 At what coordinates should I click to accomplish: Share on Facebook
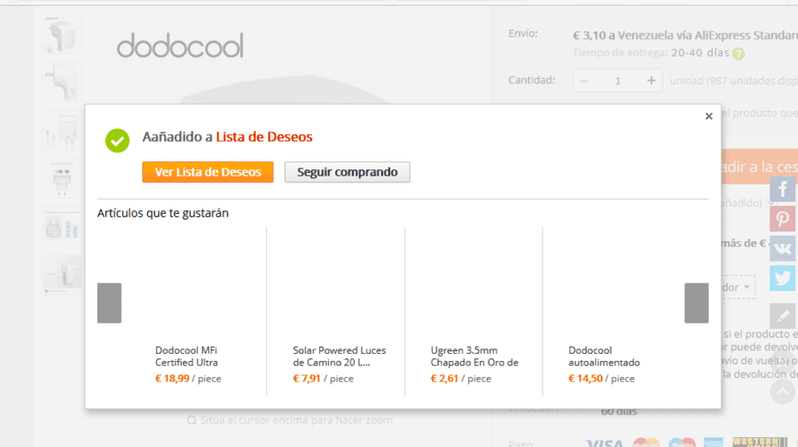coord(782,190)
